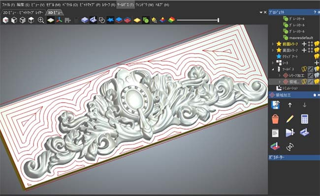Delete toolpath with the orange trash bin

(275, 119)
